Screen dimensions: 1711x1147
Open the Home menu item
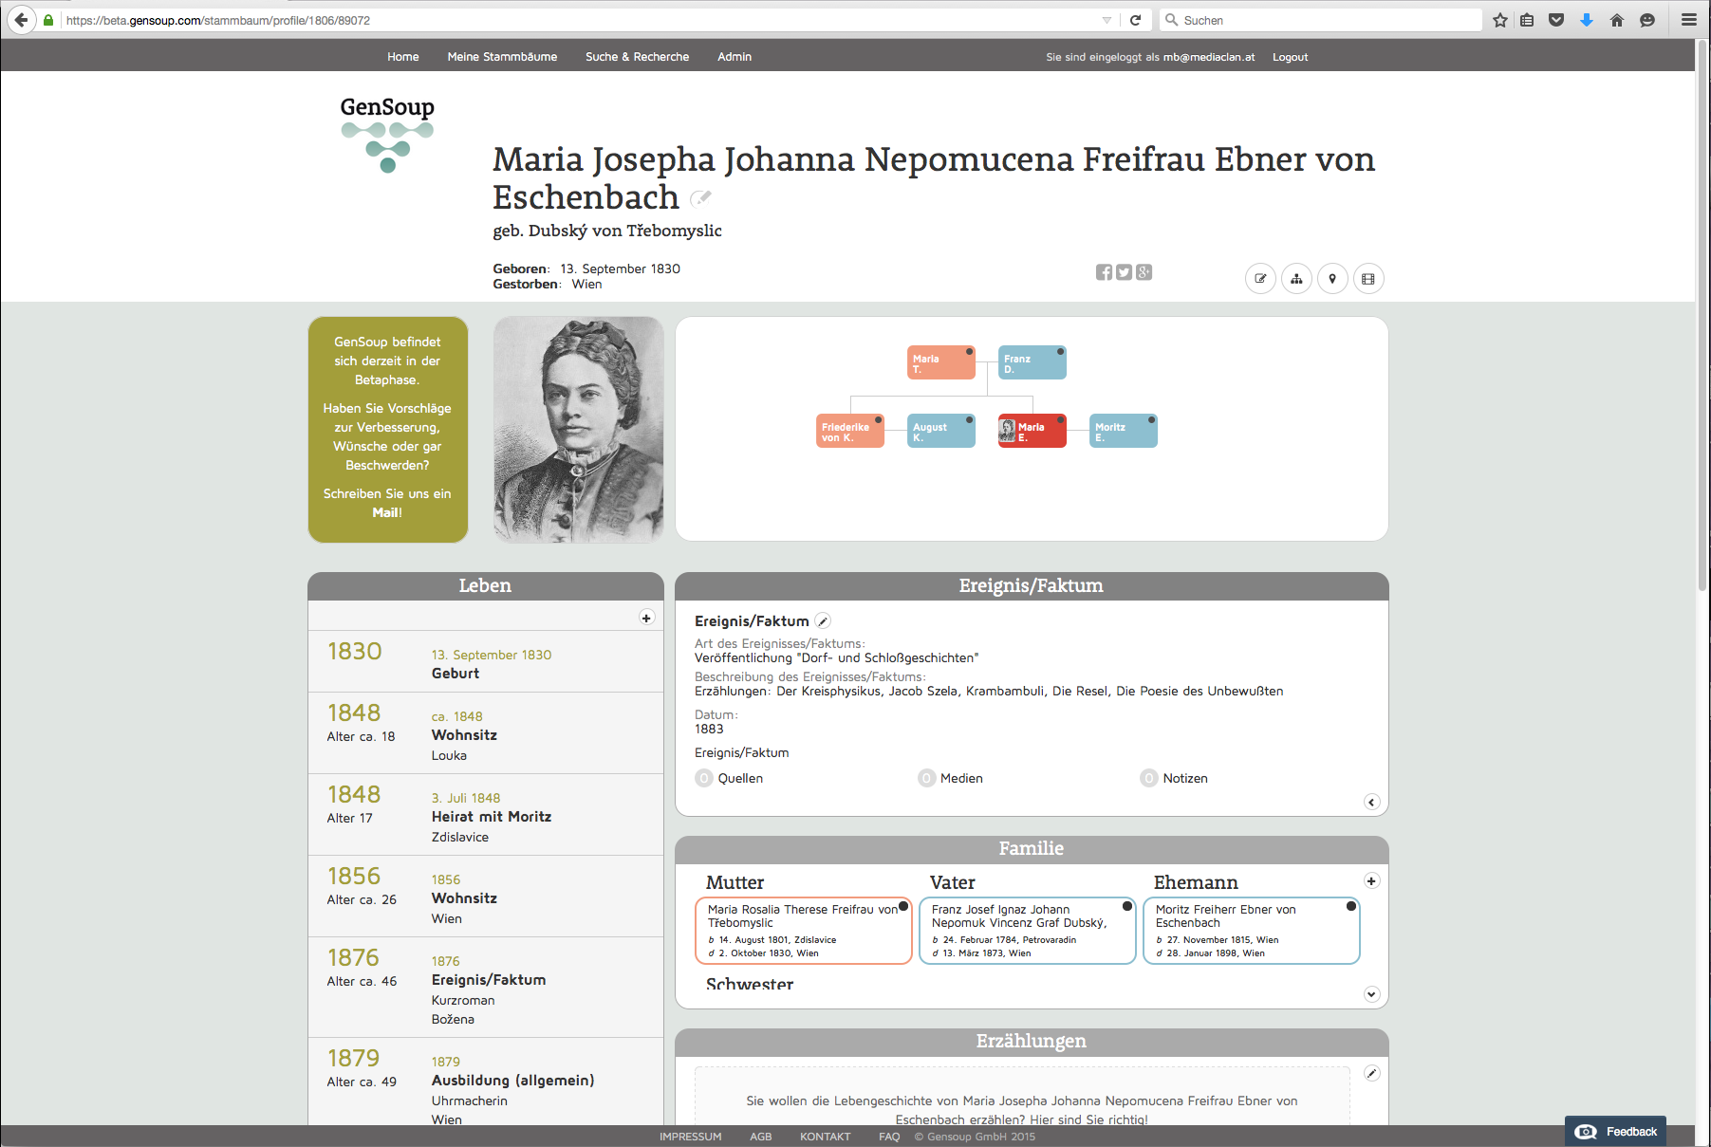point(402,57)
